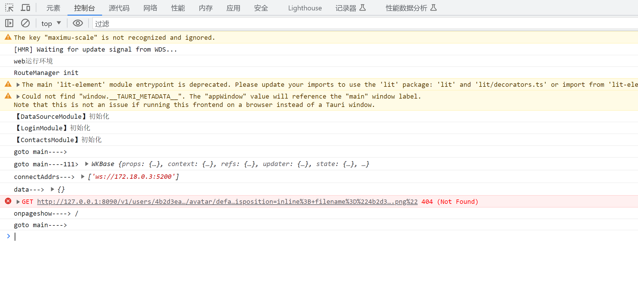Select the inspect element picker tool

tap(9, 8)
